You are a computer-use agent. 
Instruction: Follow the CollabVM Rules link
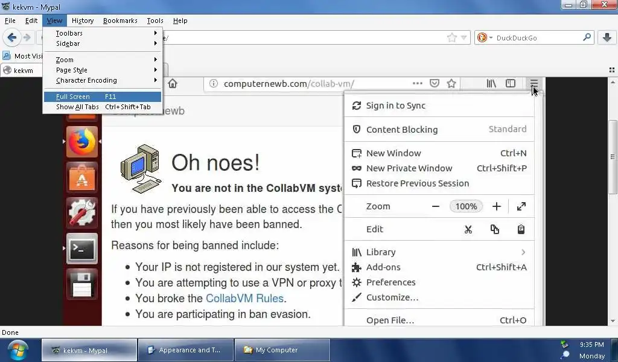pyautogui.click(x=244, y=298)
